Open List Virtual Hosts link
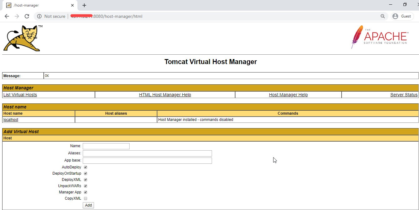This screenshot has width=419, height=210. (20, 95)
